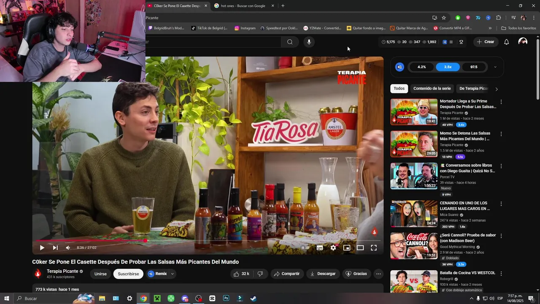Start voice search with microphone
Viewport: 540px width, 304px height.
[309, 42]
